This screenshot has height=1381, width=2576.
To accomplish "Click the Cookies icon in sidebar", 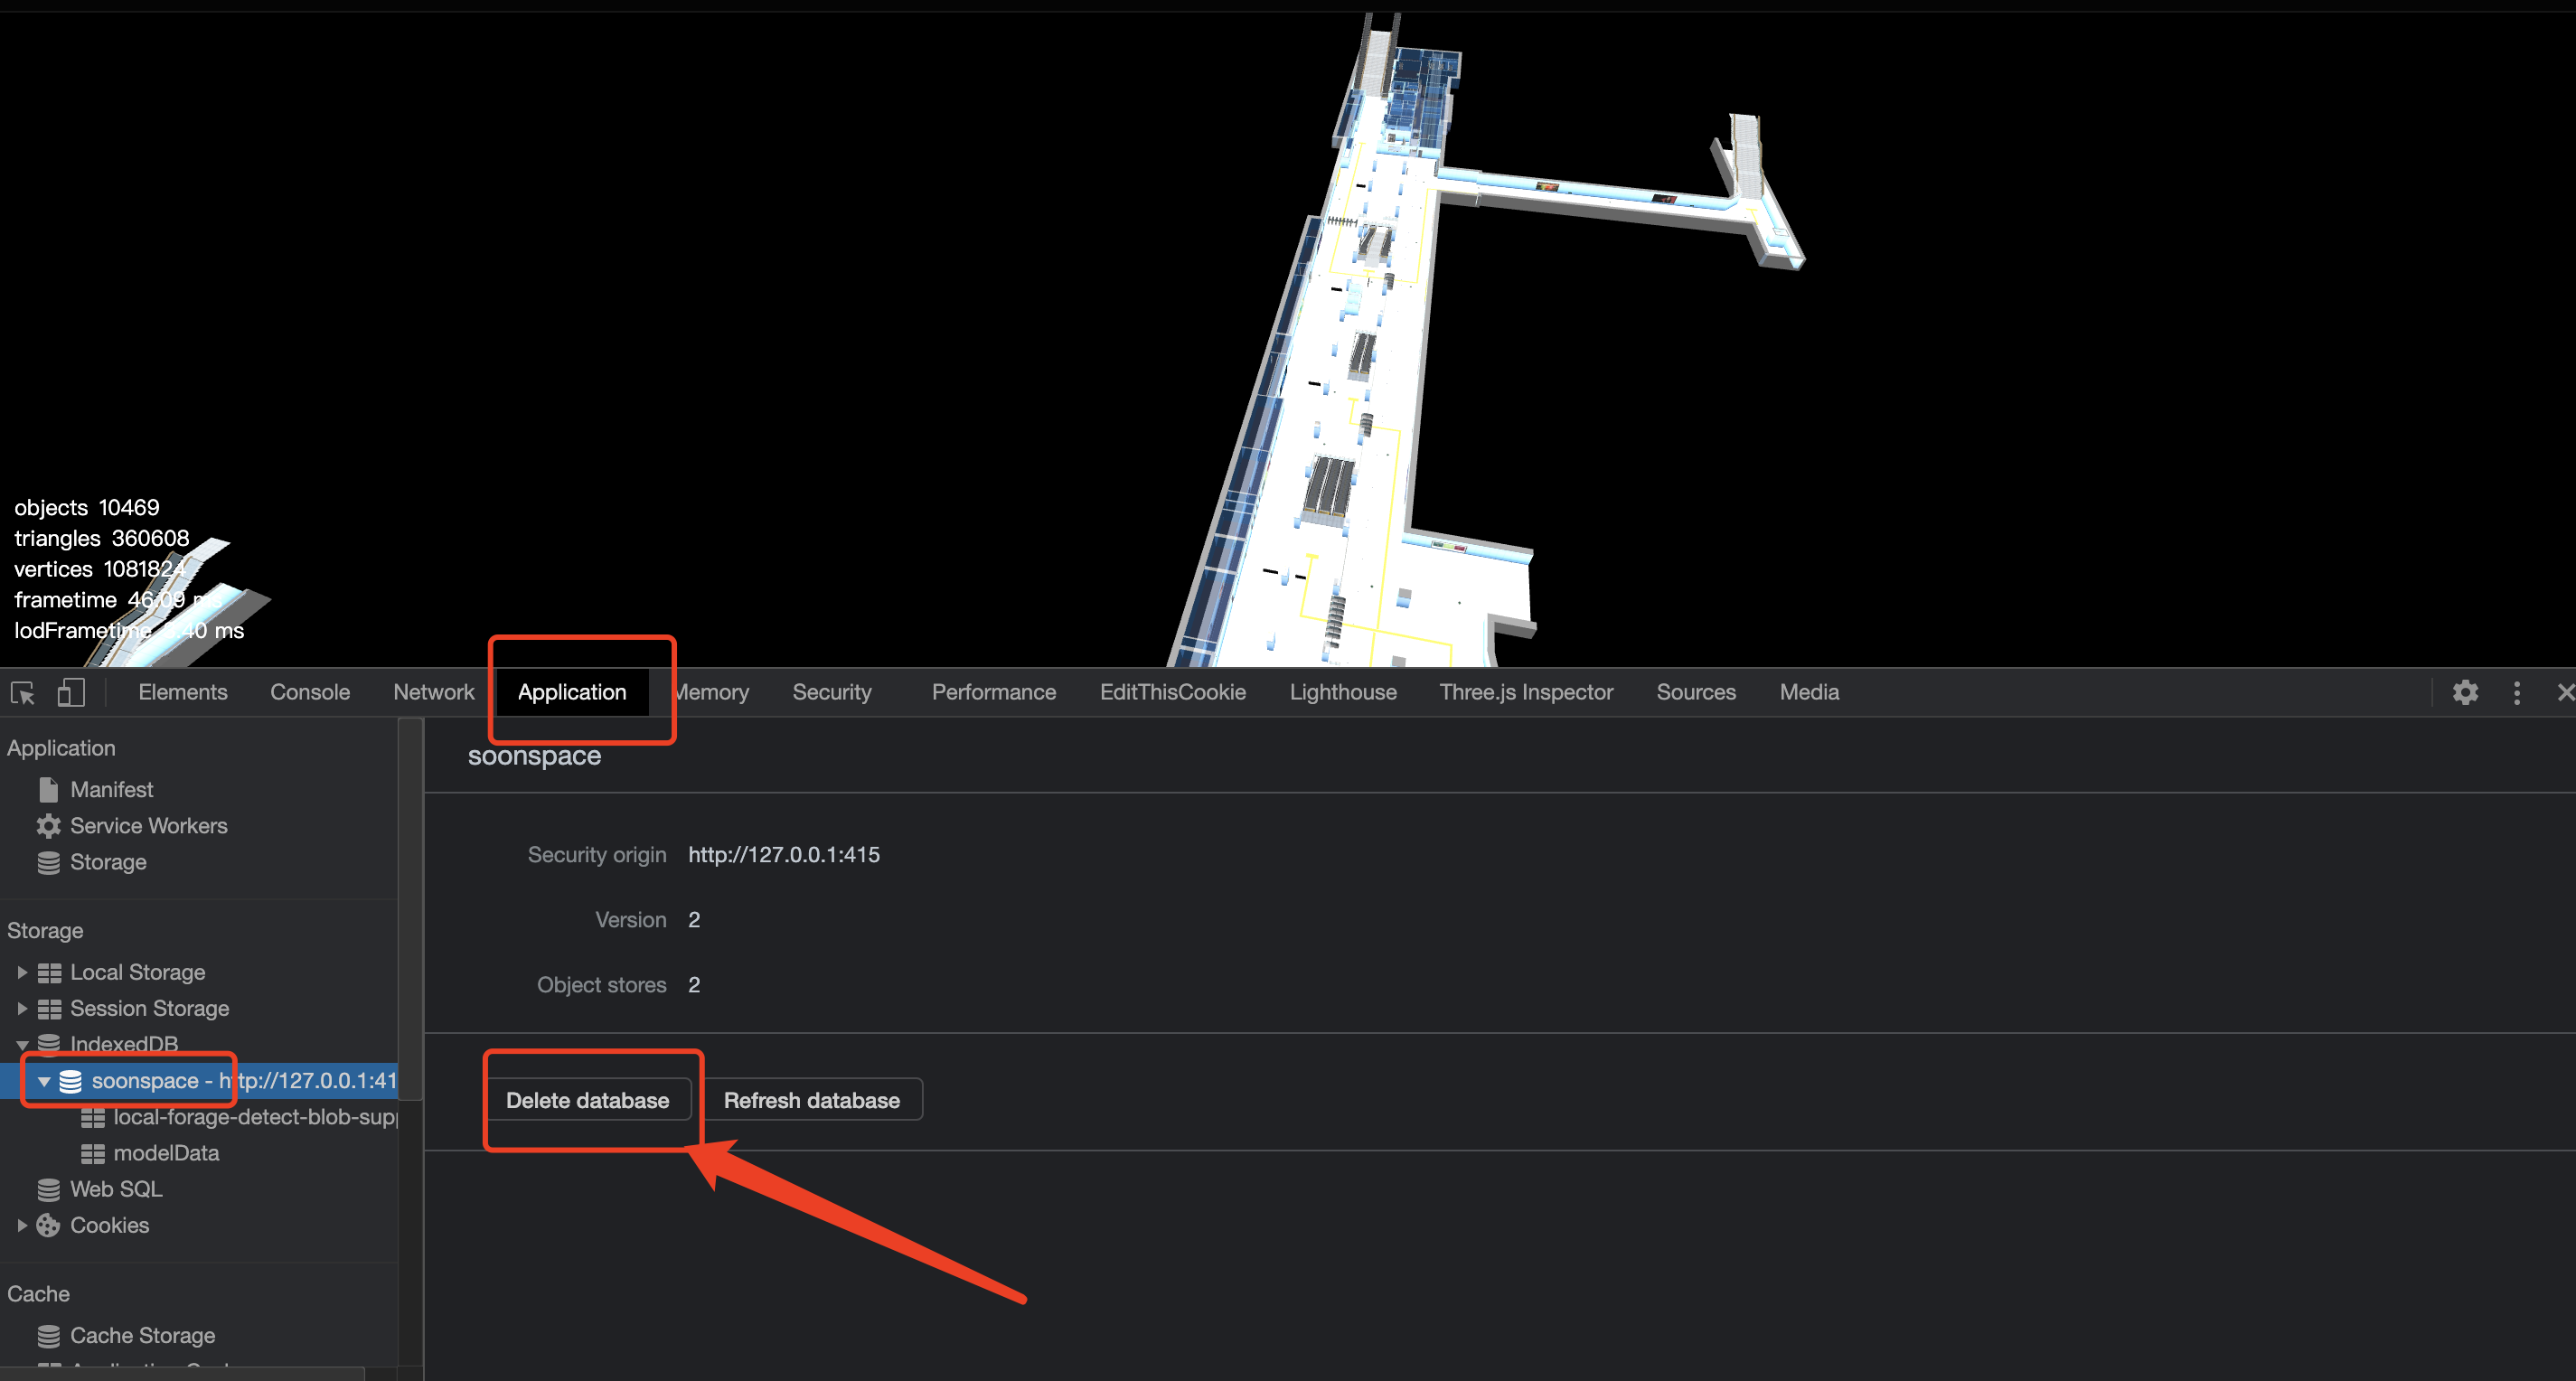I will tap(48, 1225).
